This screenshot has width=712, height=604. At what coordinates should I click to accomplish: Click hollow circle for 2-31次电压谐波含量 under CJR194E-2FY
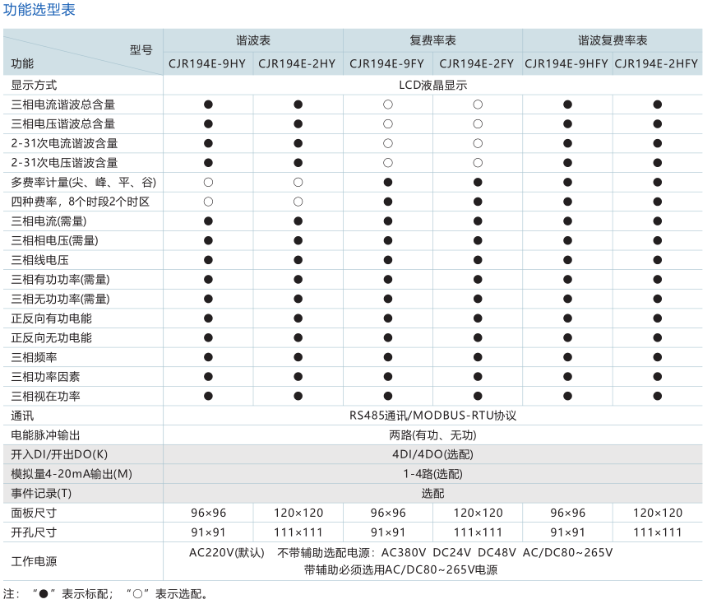point(478,163)
